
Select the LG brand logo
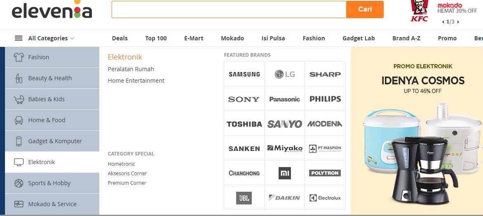tap(285, 74)
